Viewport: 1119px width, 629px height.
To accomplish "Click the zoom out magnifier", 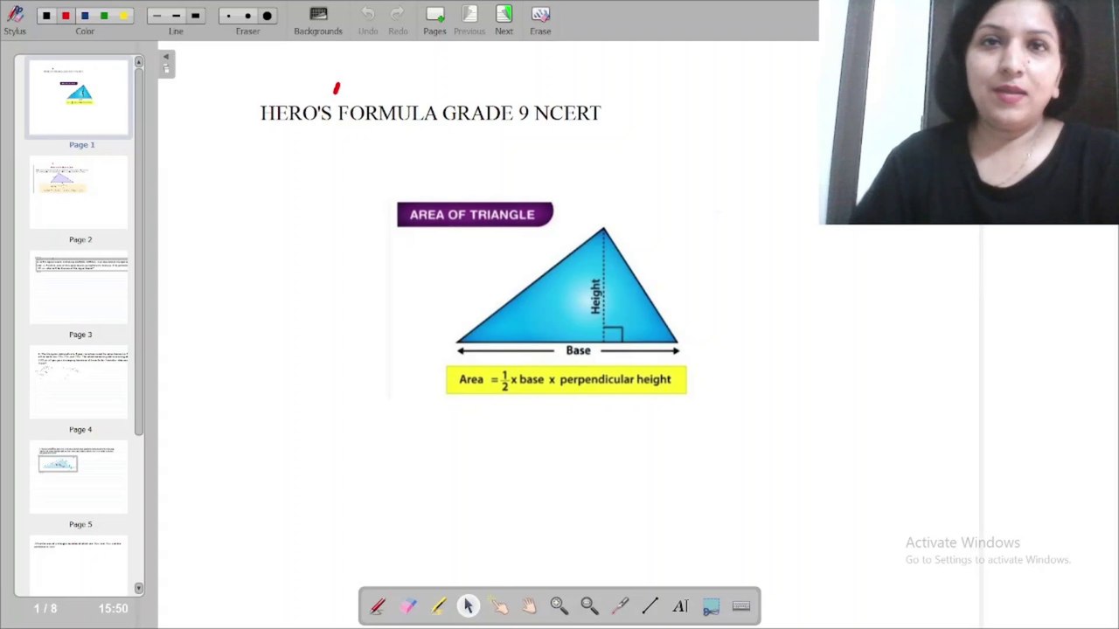I will pyautogui.click(x=589, y=606).
